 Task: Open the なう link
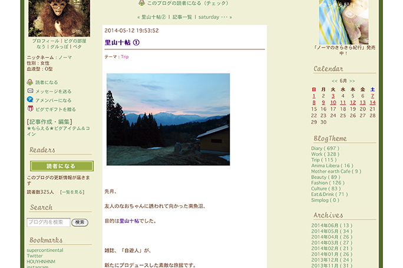pos(41,46)
